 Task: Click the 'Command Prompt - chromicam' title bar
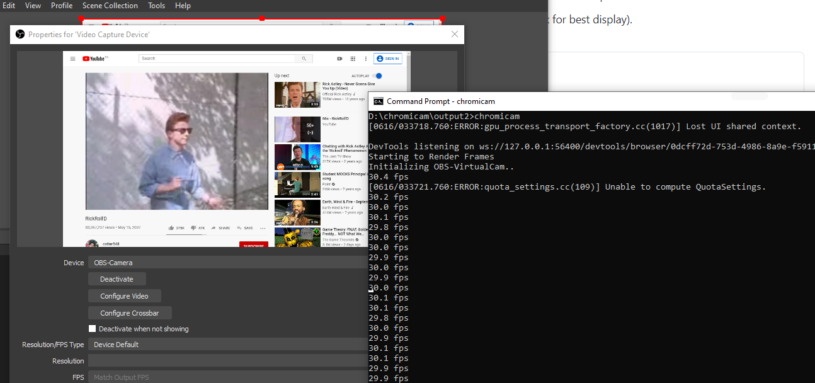pyautogui.click(x=592, y=101)
